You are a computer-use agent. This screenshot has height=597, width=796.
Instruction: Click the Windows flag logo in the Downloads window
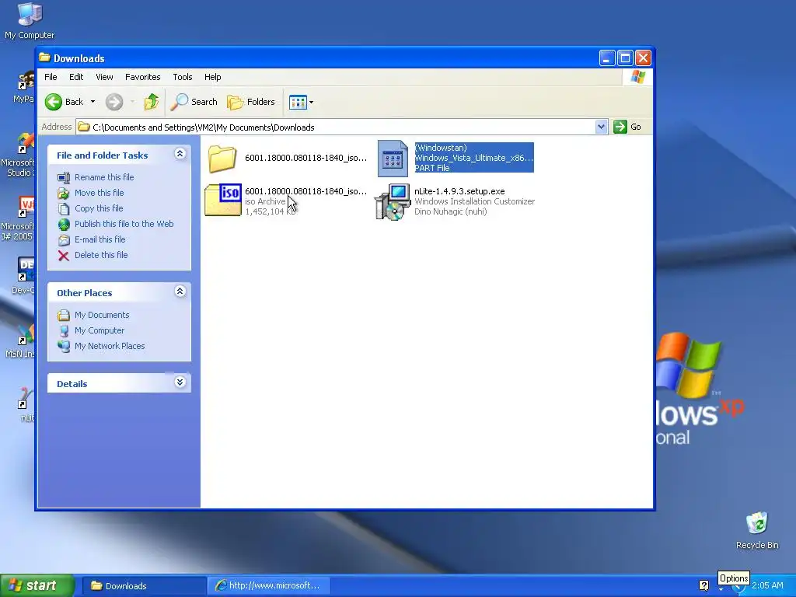click(x=637, y=77)
